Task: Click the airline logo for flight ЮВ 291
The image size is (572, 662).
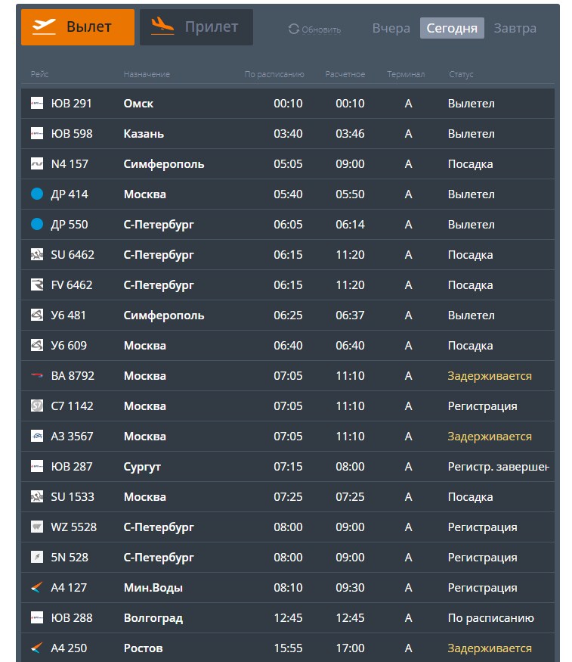Action: pos(37,103)
